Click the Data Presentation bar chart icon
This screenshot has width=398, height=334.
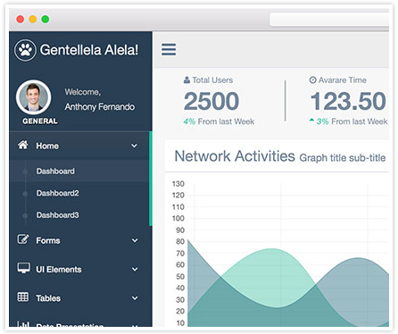point(23,324)
